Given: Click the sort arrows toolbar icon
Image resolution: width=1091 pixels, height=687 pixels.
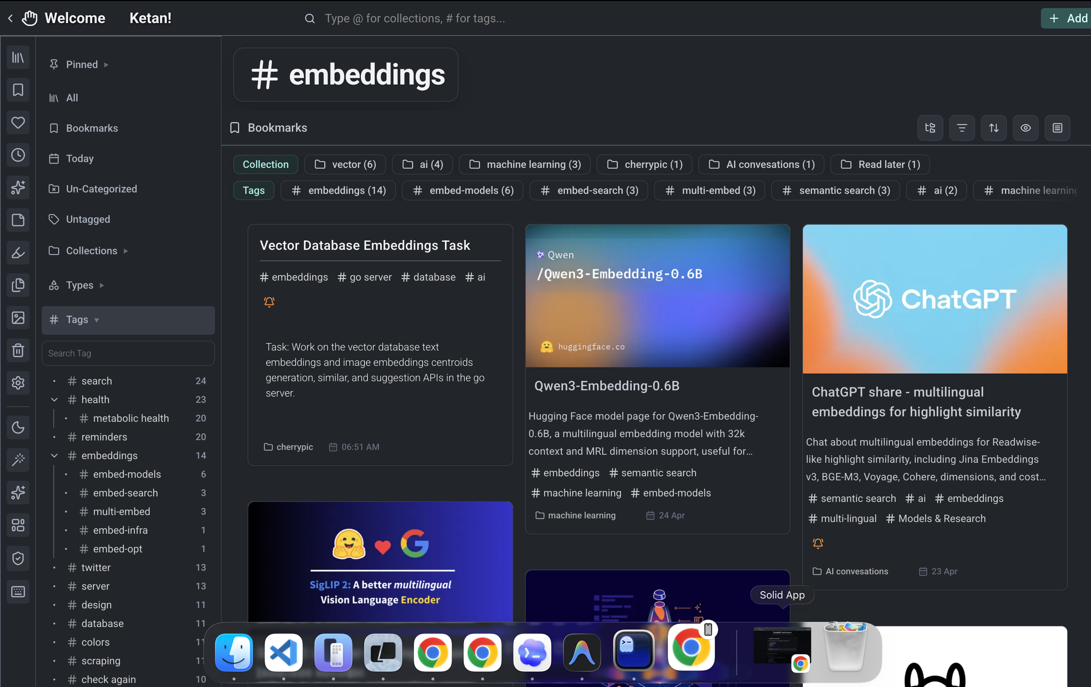Looking at the screenshot, I should tap(994, 128).
